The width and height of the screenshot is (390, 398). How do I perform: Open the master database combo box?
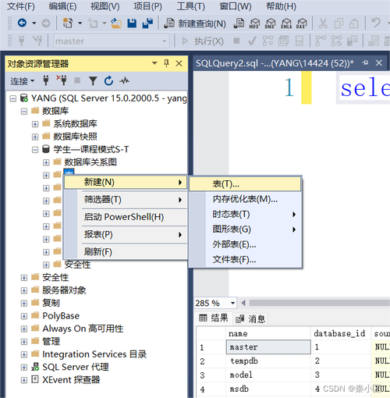(112, 41)
